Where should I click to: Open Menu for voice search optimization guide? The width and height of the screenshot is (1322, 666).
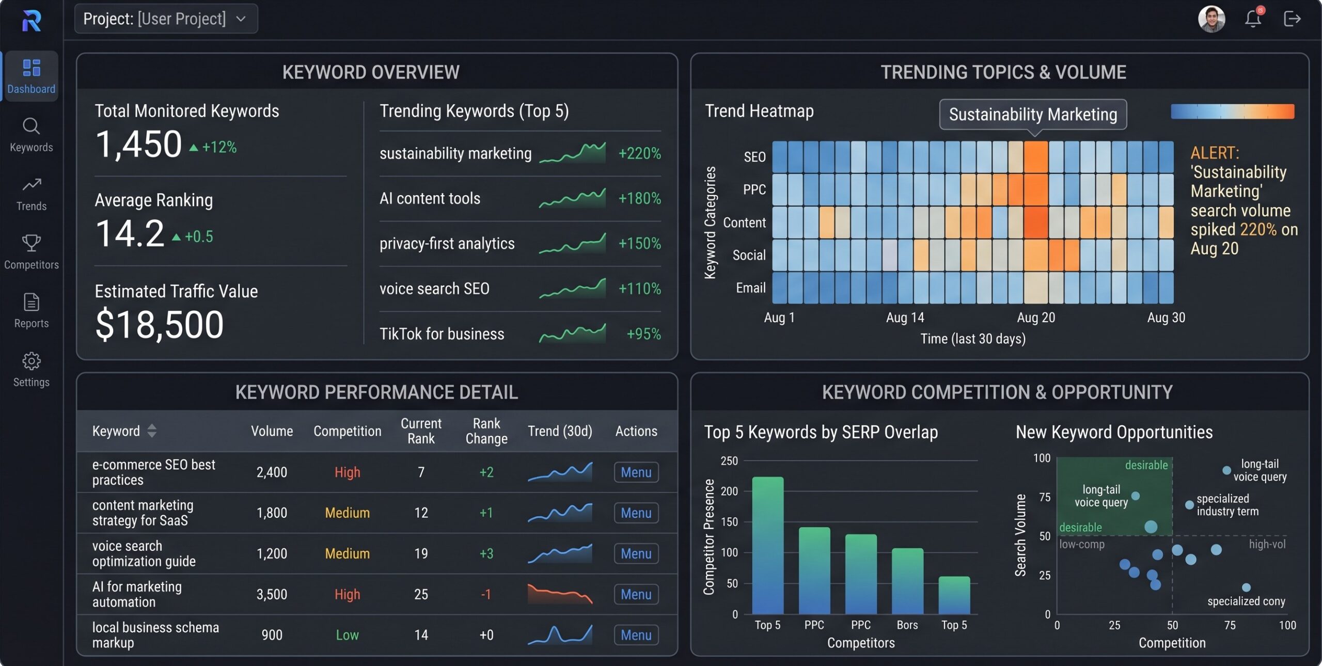point(636,554)
